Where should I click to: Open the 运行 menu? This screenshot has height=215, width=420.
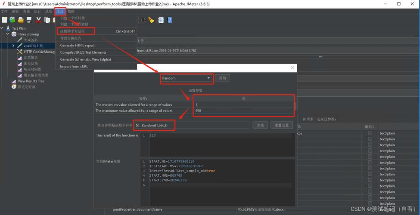pyautogui.click(x=37, y=12)
